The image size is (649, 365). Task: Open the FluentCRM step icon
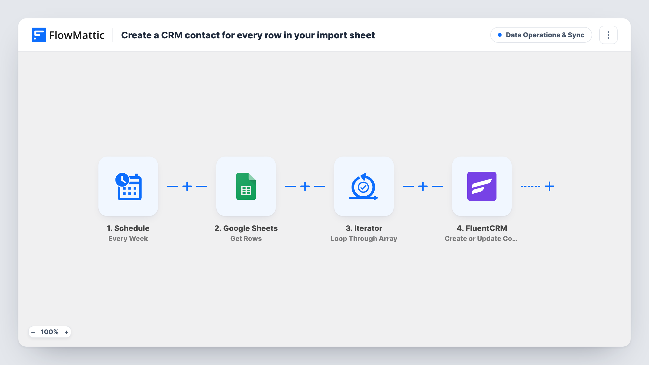(x=482, y=186)
